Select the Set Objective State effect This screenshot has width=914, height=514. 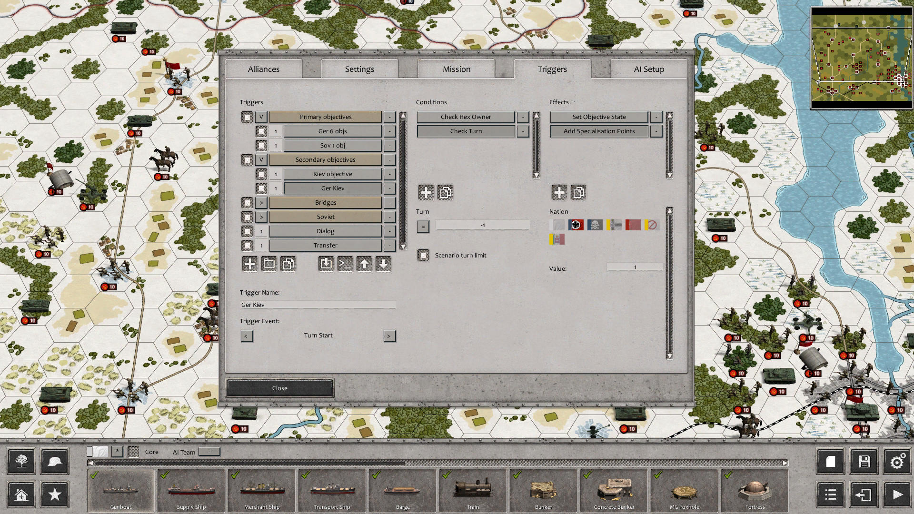[599, 117]
